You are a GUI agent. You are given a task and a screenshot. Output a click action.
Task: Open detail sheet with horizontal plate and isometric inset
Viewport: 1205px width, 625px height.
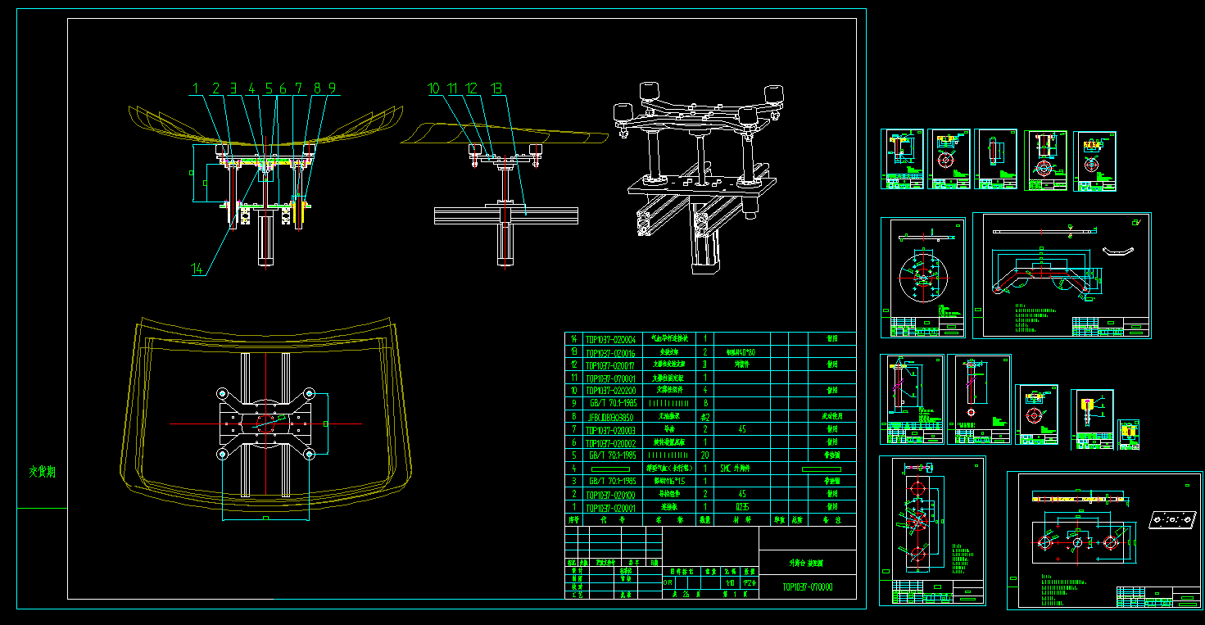point(1105,541)
